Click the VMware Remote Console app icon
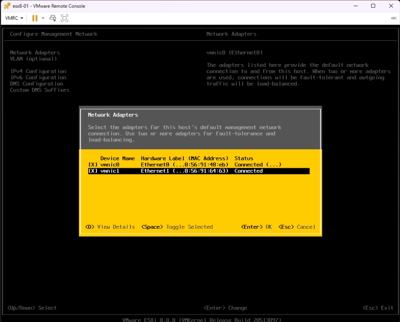 [x=7, y=6]
